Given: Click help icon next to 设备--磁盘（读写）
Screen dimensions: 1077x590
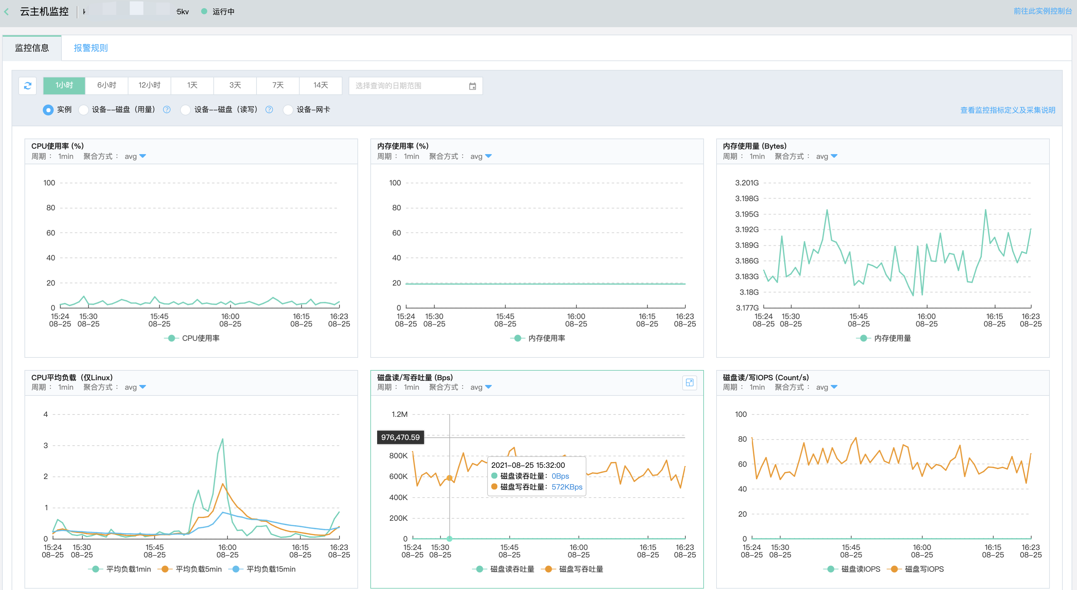Looking at the screenshot, I should (x=269, y=109).
